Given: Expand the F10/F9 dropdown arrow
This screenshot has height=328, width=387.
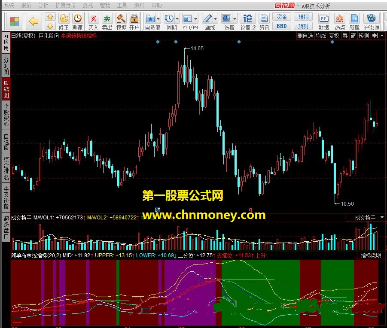Looking at the screenshot, I should click(x=196, y=19).
